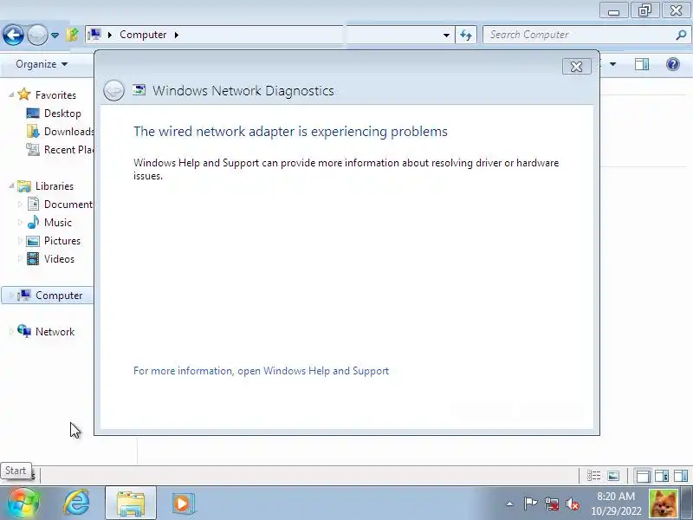Collapse the Favorites tree group
This screenshot has width=693, height=520.
click(11, 94)
